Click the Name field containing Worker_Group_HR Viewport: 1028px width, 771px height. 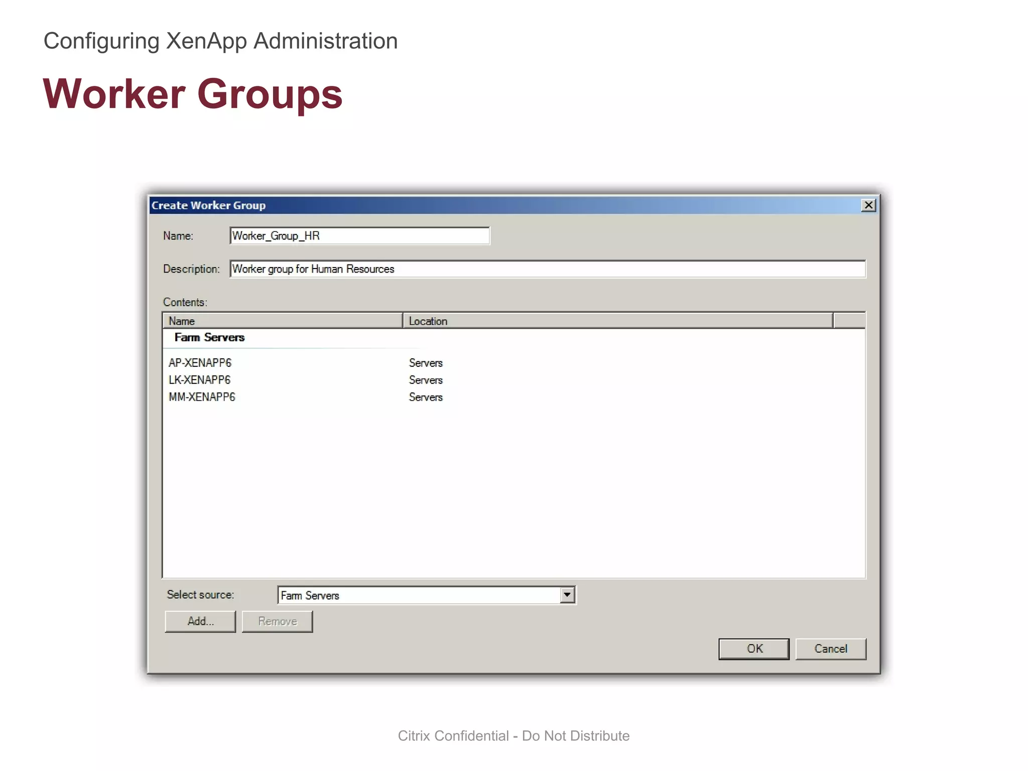coord(359,236)
